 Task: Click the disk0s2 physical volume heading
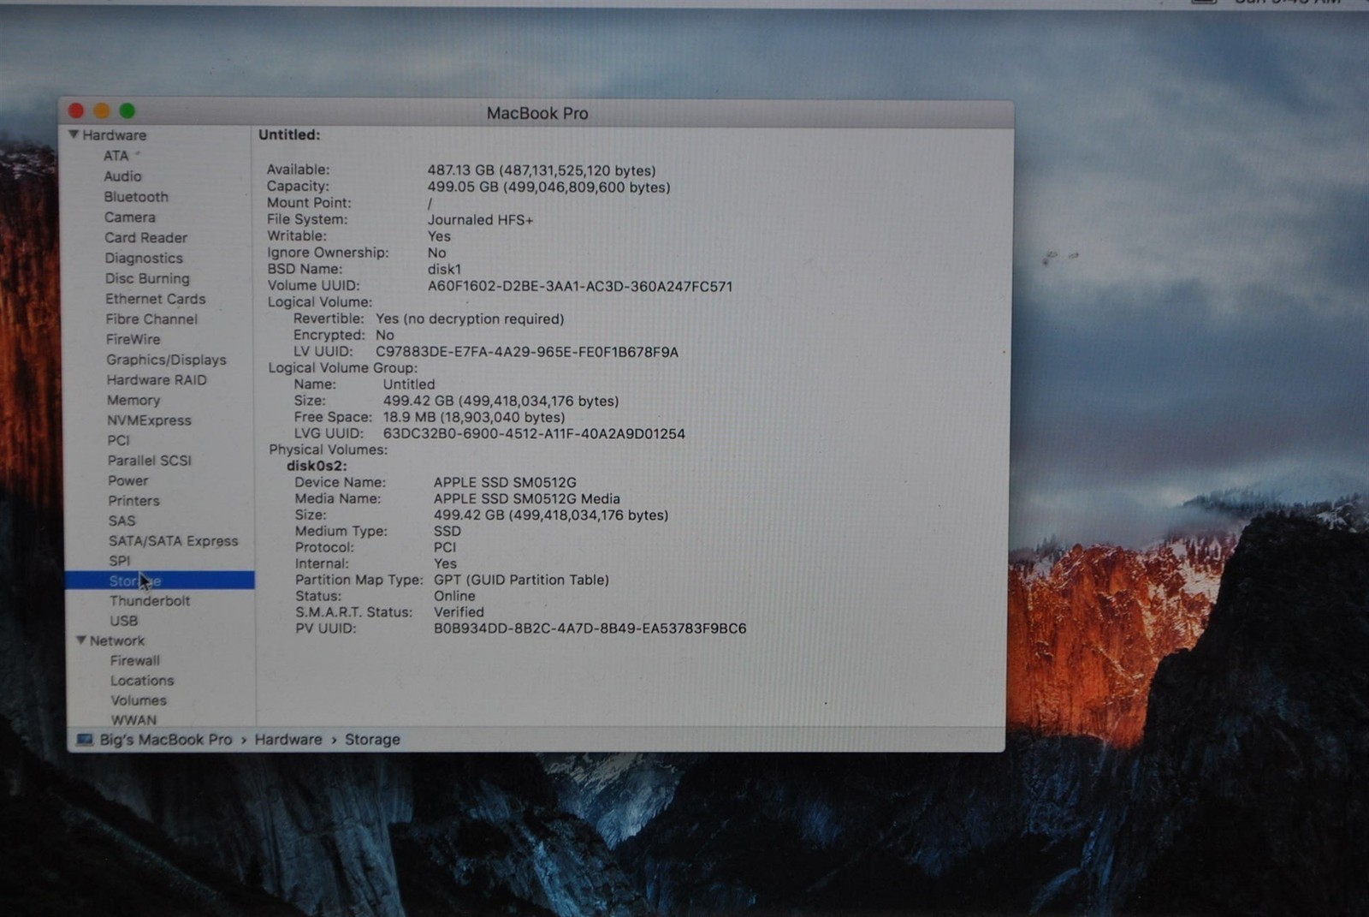tap(317, 466)
